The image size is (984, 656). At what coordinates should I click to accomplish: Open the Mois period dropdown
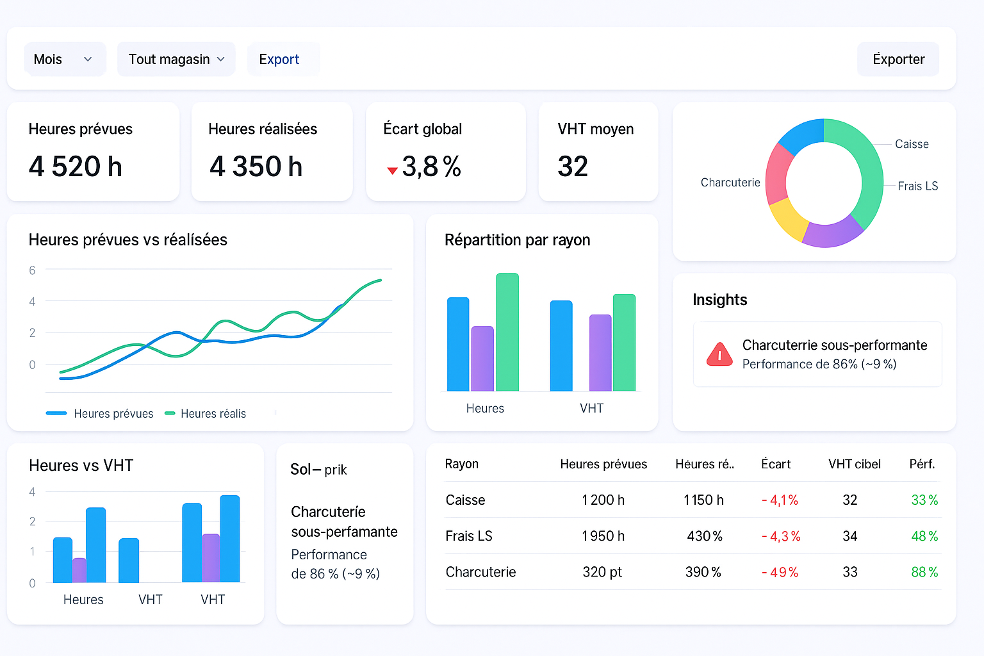[x=65, y=59]
